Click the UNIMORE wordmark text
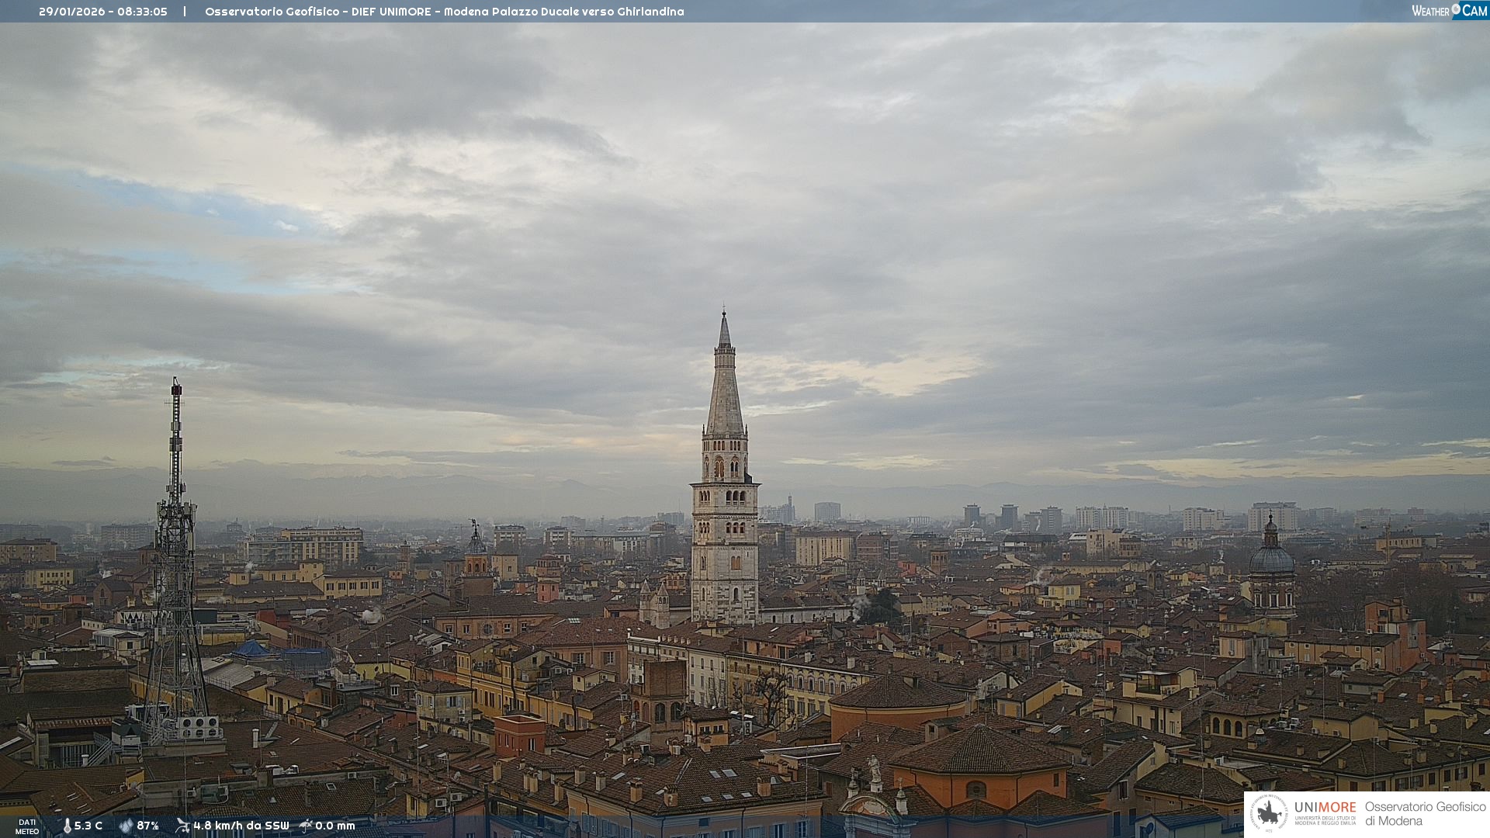 point(1325,807)
